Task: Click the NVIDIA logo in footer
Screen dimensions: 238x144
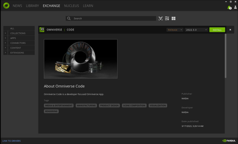Action: 229,141
